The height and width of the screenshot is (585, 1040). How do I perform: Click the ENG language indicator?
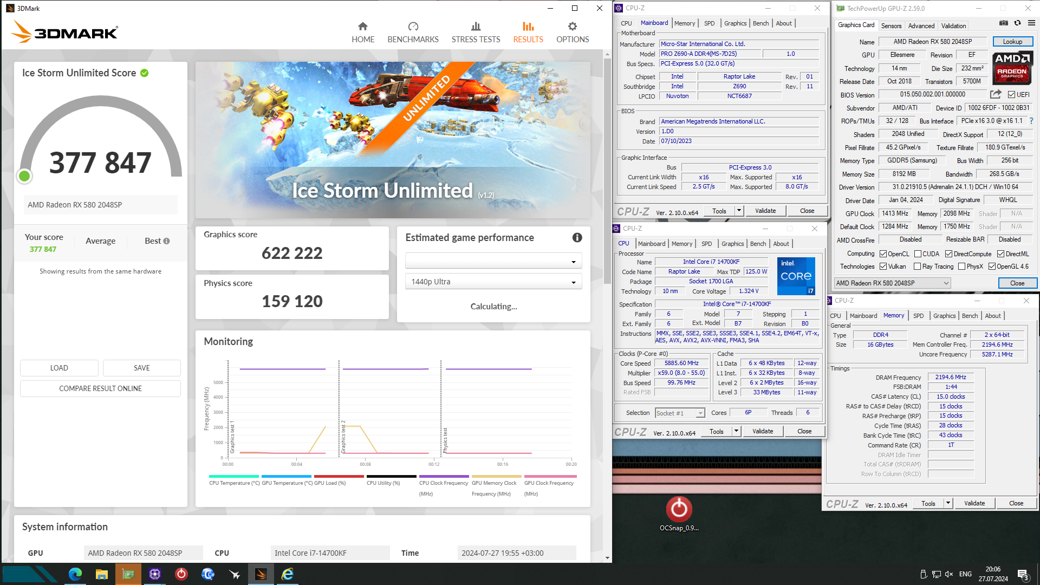[x=965, y=574]
